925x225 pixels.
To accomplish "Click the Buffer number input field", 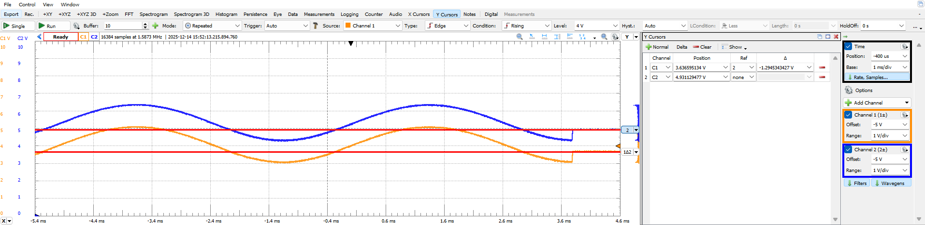I will 122,26.
